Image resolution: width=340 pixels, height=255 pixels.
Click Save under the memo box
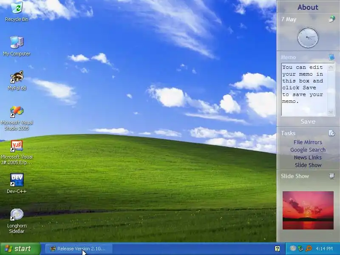tap(308, 122)
